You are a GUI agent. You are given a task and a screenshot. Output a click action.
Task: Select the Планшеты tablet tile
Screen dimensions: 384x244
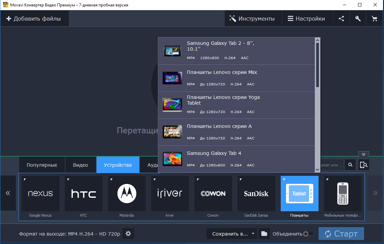click(x=300, y=193)
